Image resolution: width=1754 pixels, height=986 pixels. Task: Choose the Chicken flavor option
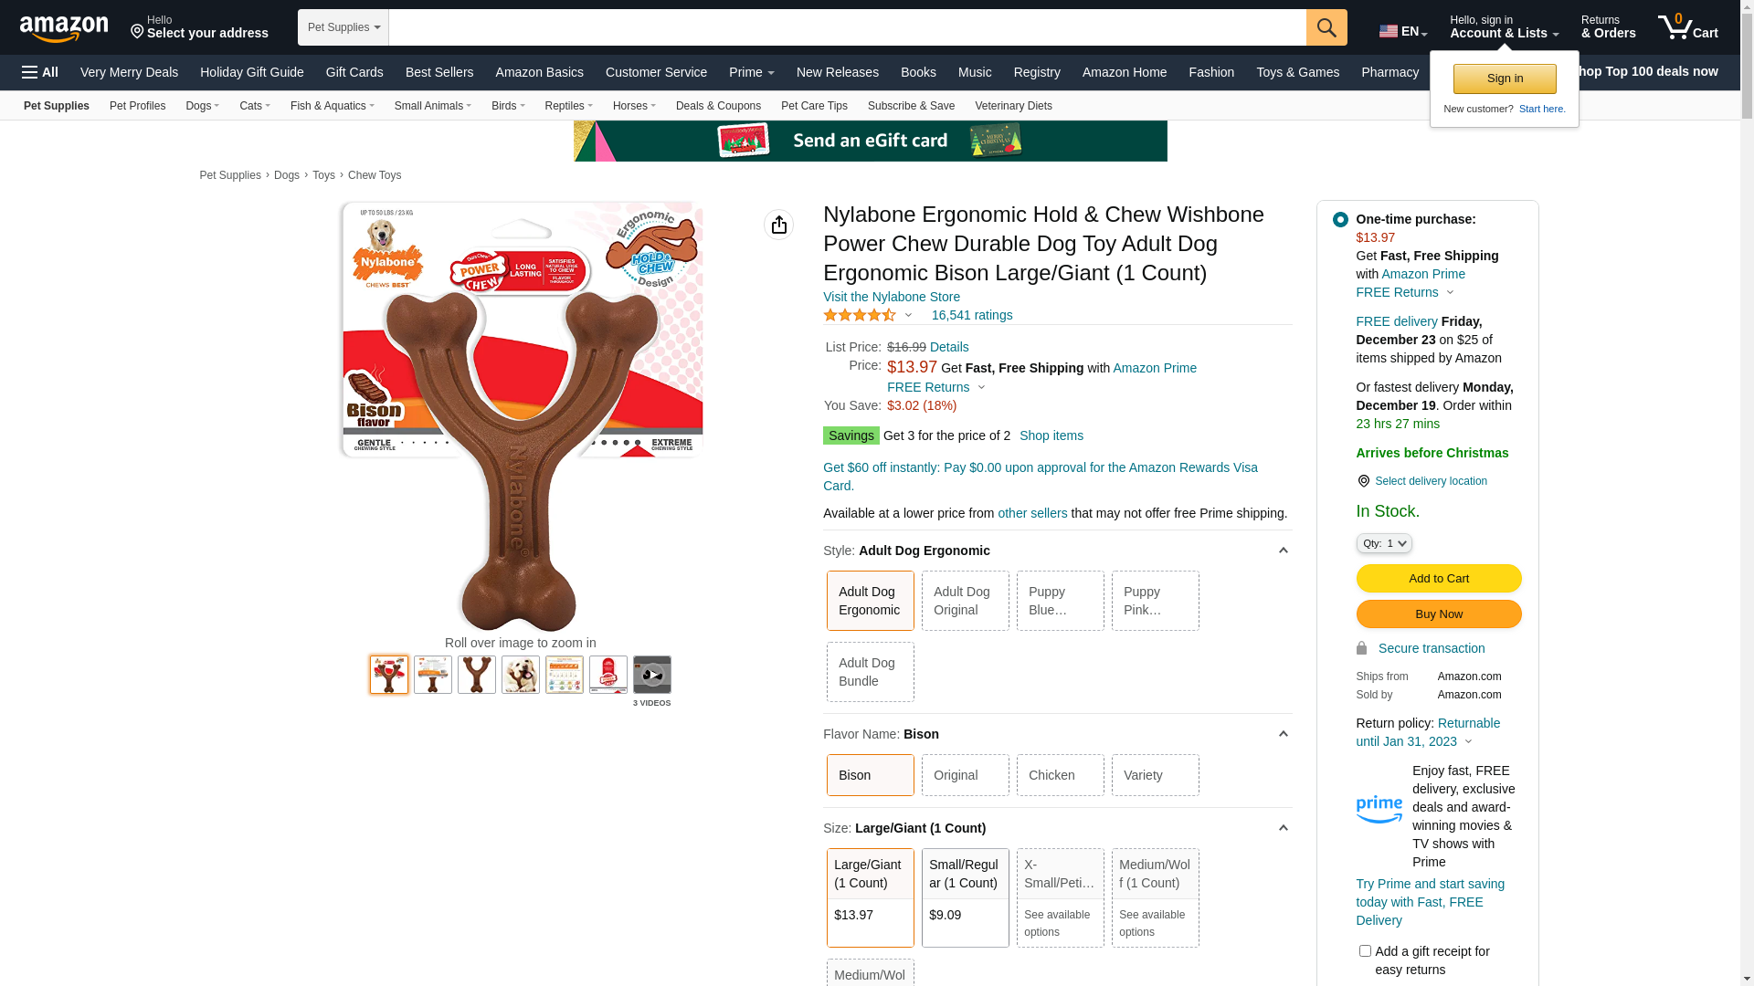coord(1061,775)
